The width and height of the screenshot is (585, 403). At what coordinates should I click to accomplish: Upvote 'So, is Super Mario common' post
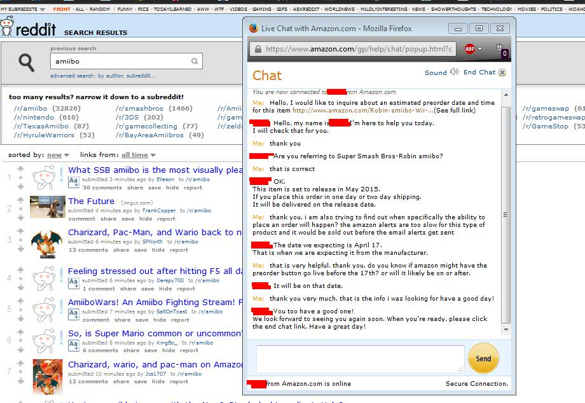coord(20,332)
